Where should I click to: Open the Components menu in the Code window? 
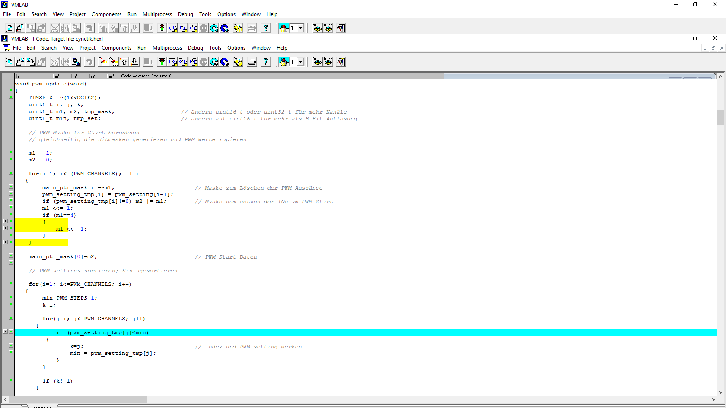coord(116,48)
